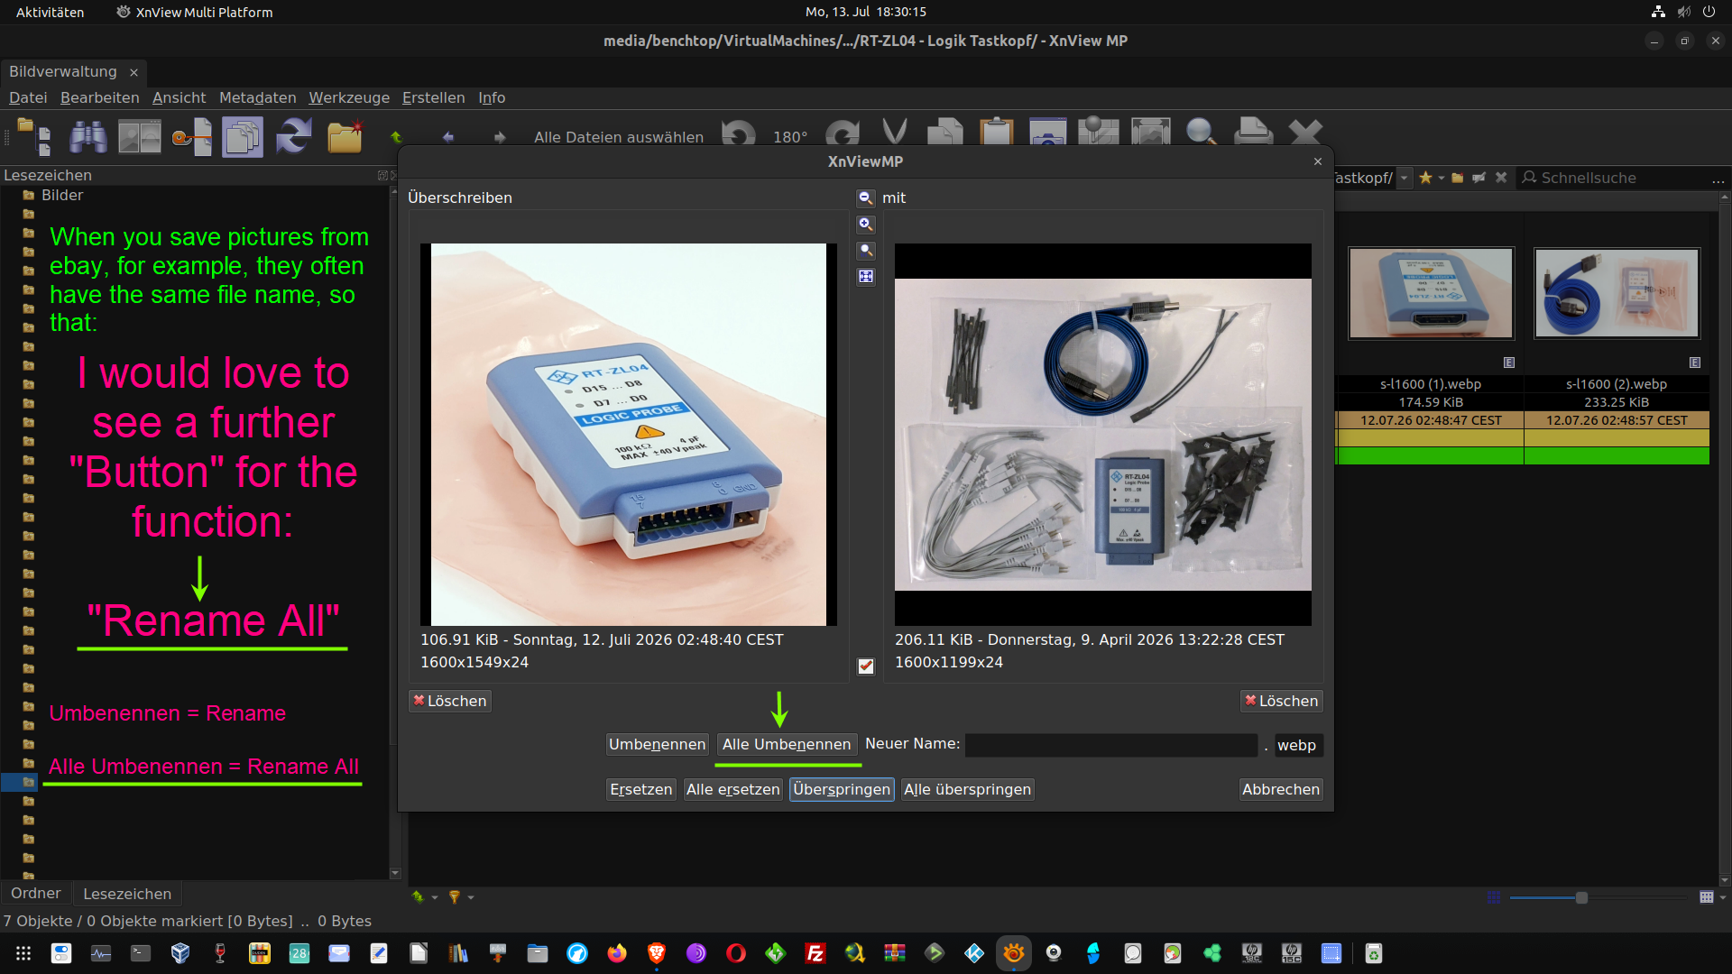Viewport: 1732px width, 974px height.
Task: Click the filter funnel icon below browser
Action: coord(455,897)
